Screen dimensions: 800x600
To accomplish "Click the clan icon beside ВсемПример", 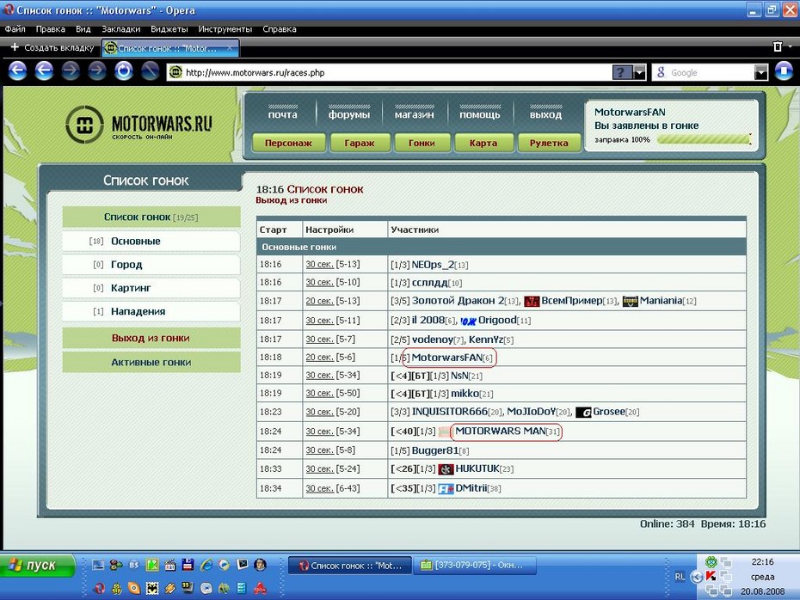I will coord(532,301).
